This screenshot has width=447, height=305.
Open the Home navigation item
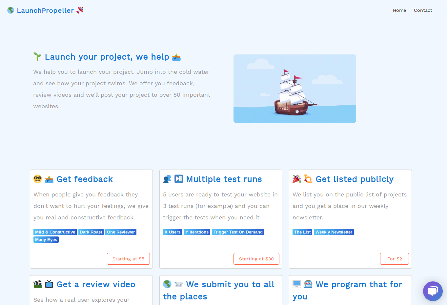point(399,10)
